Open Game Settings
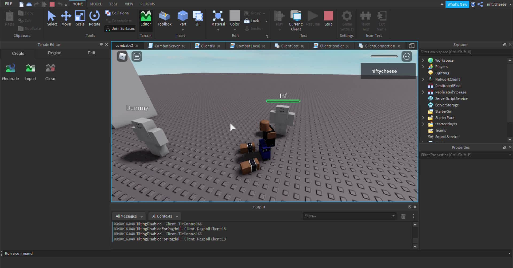This screenshot has width=513, height=268. click(x=347, y=20)
